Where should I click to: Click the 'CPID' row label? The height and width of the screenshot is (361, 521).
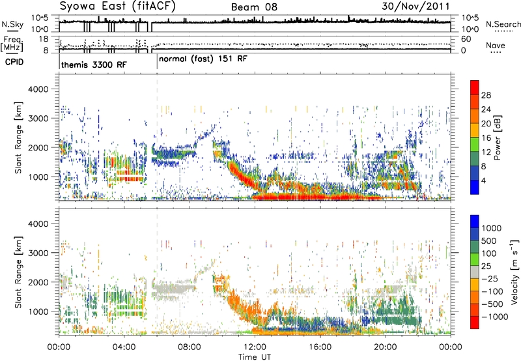[14, 62]
